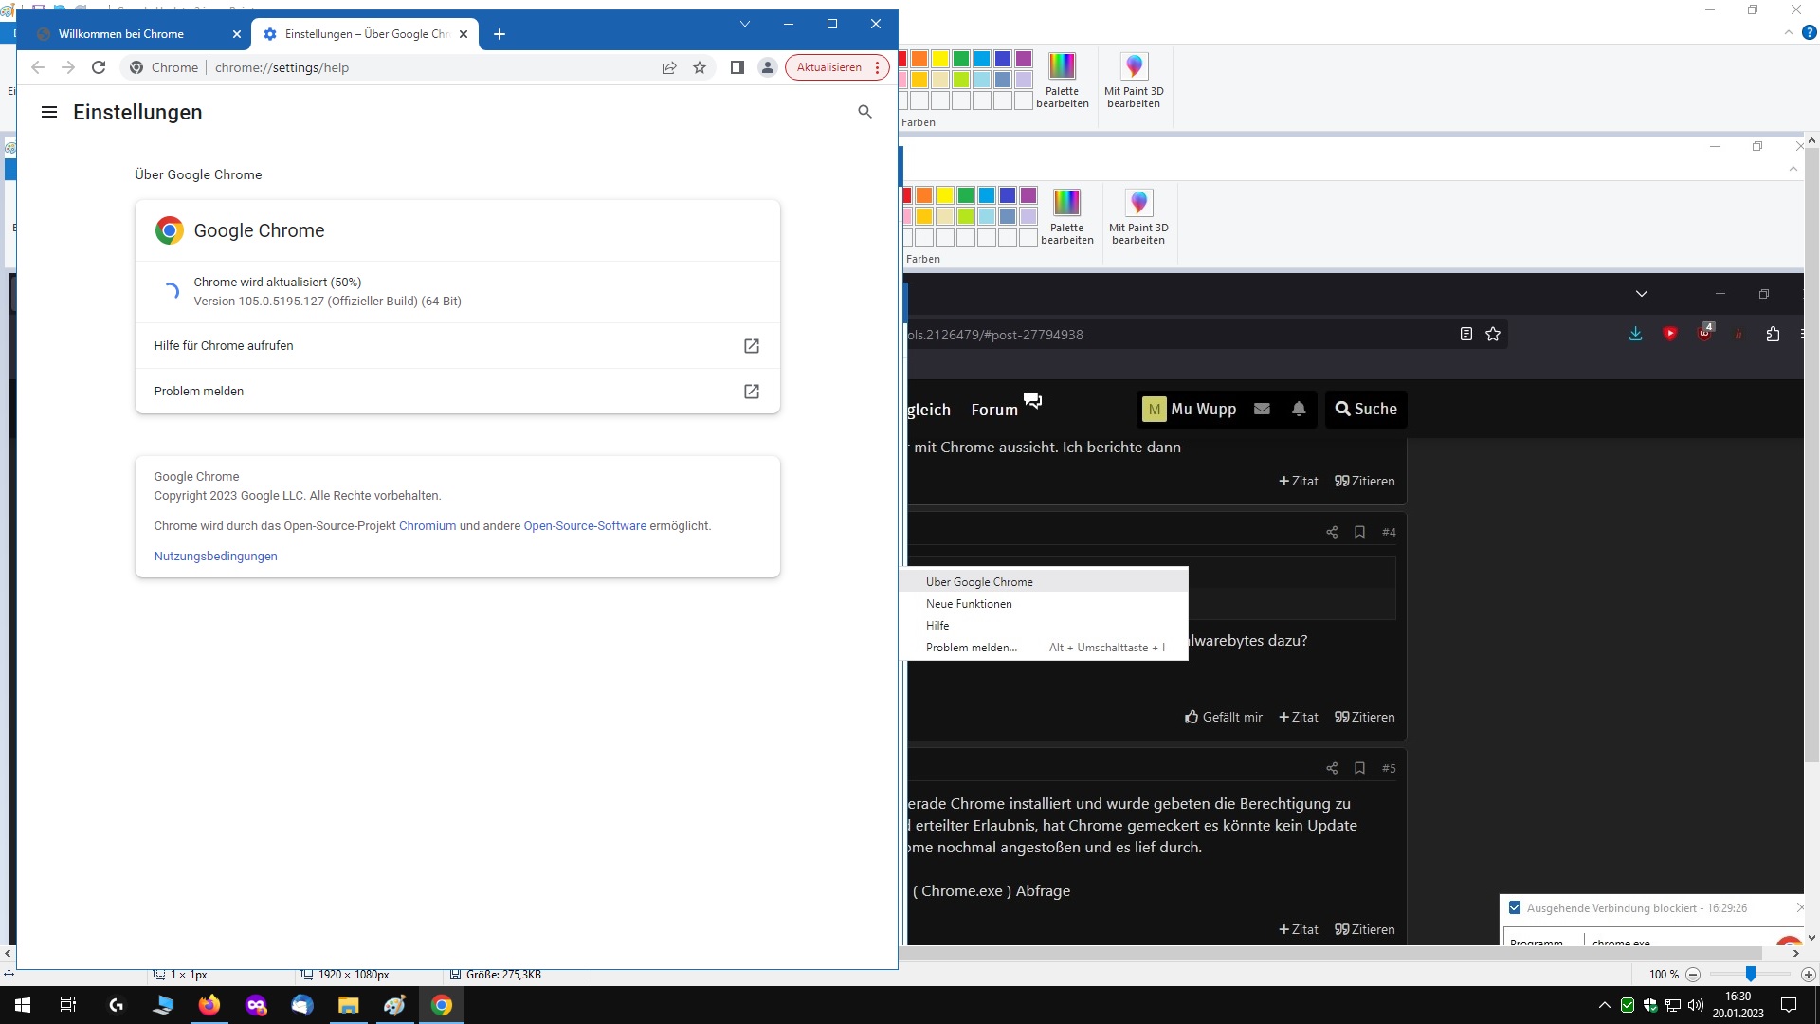1820x1024 pixels.
Task: Expand the Chrome tab search chevron
Action: click(745, 24)
